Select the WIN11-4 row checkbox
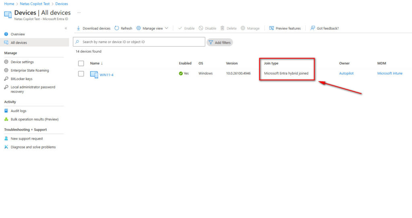 tap(81, 74)
